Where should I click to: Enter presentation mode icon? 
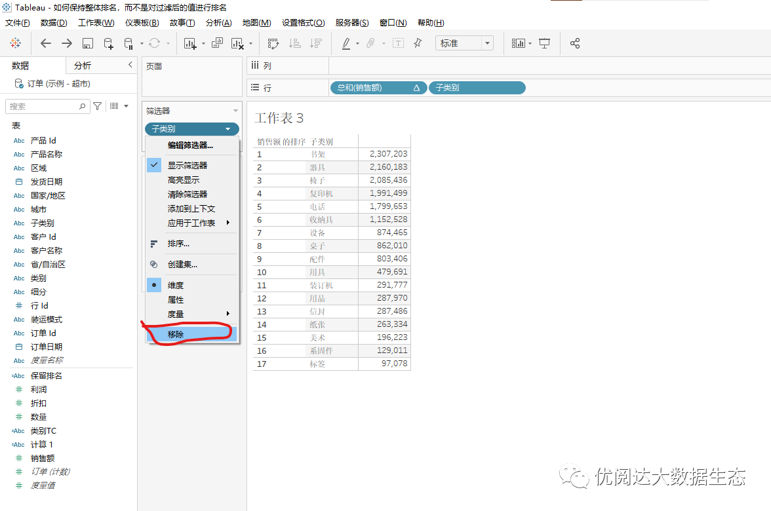click(x=544, y=43)
